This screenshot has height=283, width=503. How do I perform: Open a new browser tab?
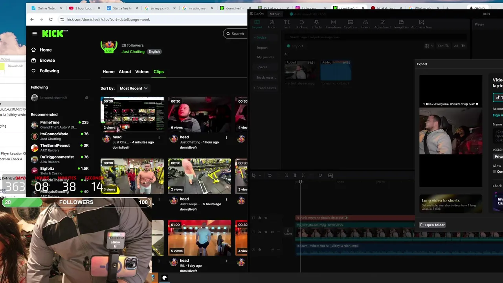click(448, 8)
